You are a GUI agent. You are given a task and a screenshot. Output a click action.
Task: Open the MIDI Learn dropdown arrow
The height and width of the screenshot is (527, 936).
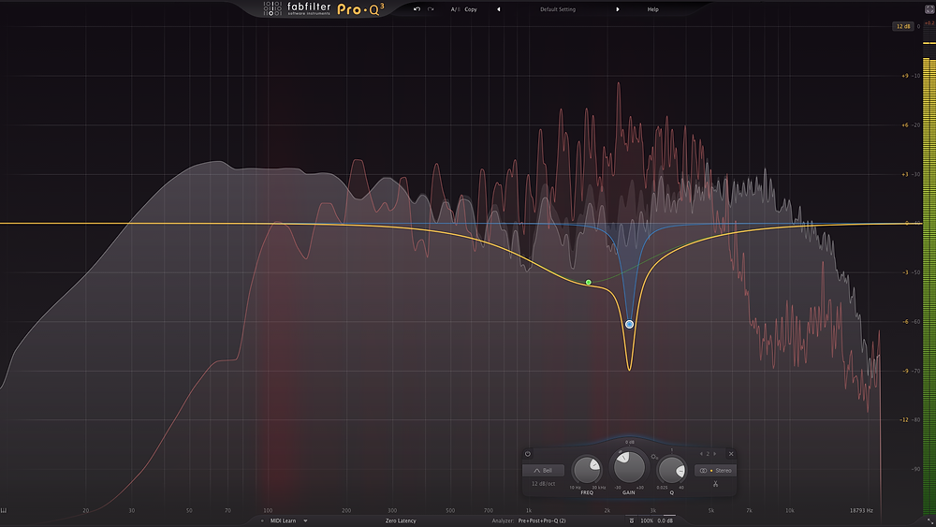306,521
